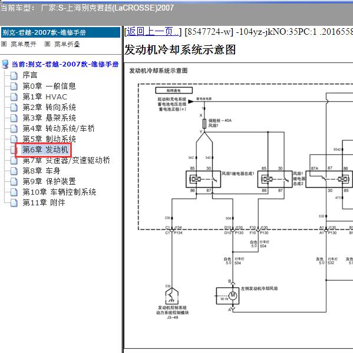Click the document icon beside 第5章 制动系统
Image resolution: width=353 pixels, height=353 pixels.
click(14, 139)
